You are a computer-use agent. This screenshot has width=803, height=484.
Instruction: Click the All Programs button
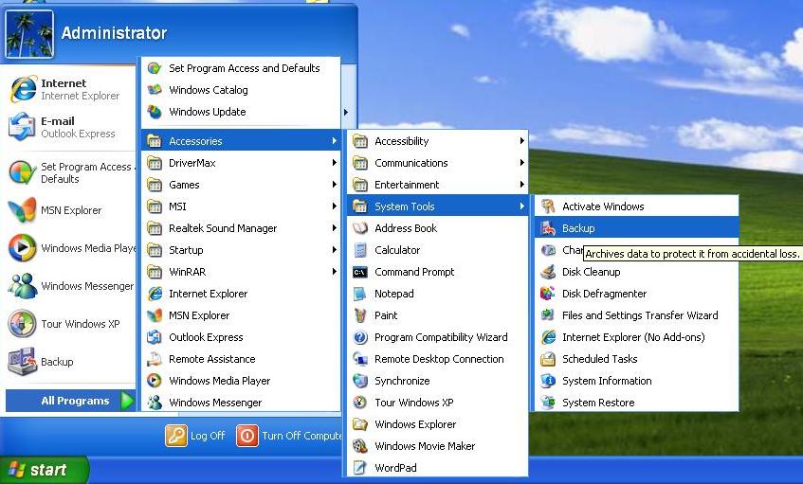tap(71, 401)
